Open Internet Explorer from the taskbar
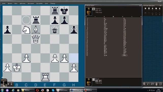The image size is (163, 92). pyautogui.click(x=13, y=90)
